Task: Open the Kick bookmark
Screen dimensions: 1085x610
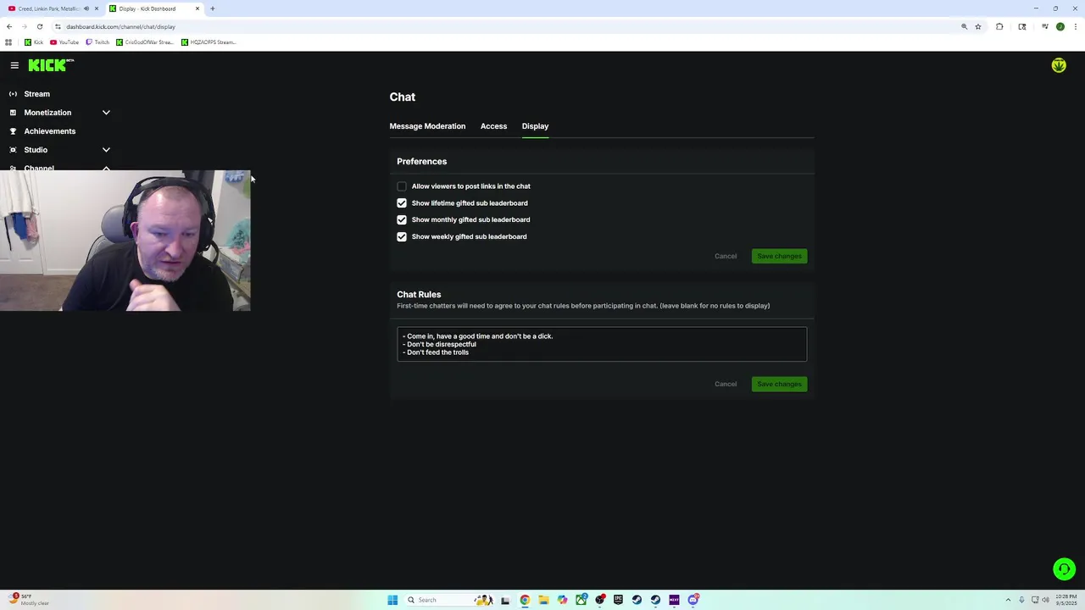Action: click(34, 42)
